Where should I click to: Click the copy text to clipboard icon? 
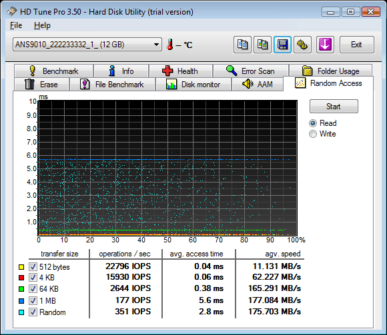click(x=242, y=45)
